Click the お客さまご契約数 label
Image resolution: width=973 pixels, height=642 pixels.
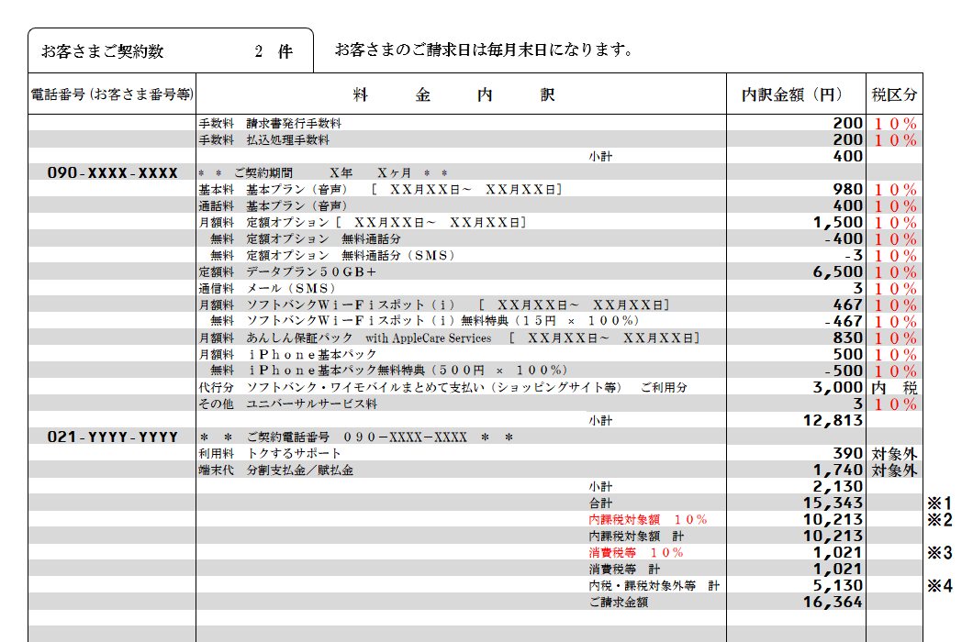[103, 51]
